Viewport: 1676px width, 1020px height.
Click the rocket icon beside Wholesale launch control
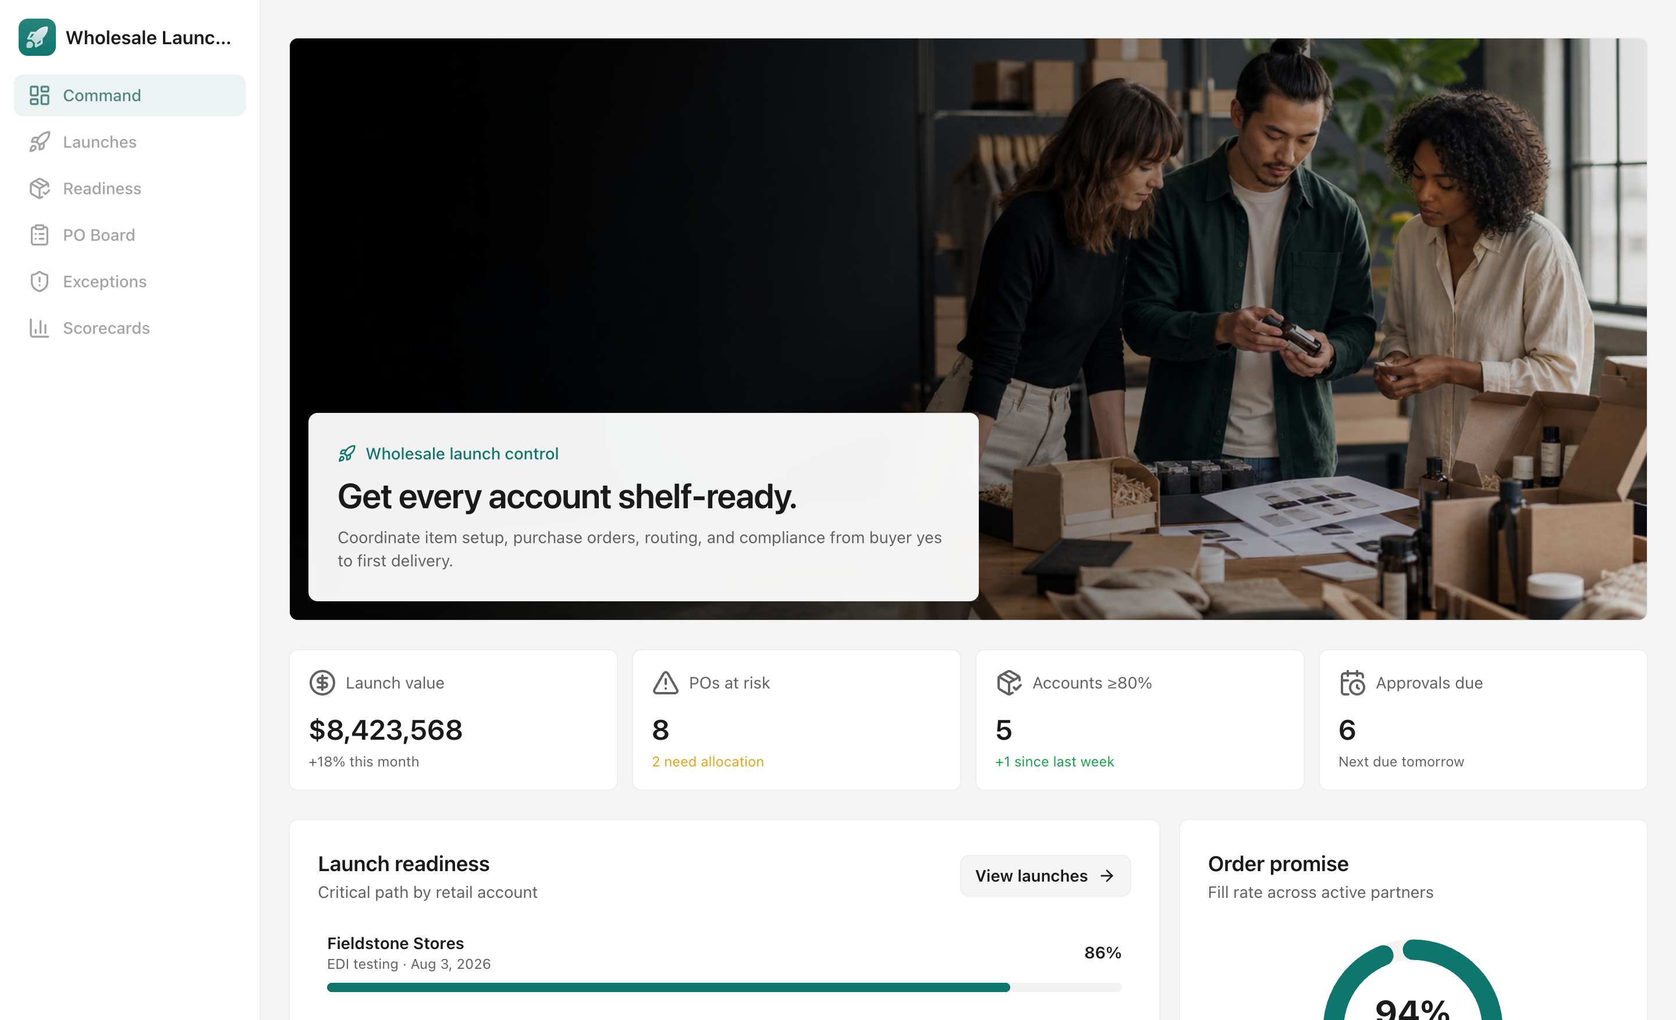(347, 453)
